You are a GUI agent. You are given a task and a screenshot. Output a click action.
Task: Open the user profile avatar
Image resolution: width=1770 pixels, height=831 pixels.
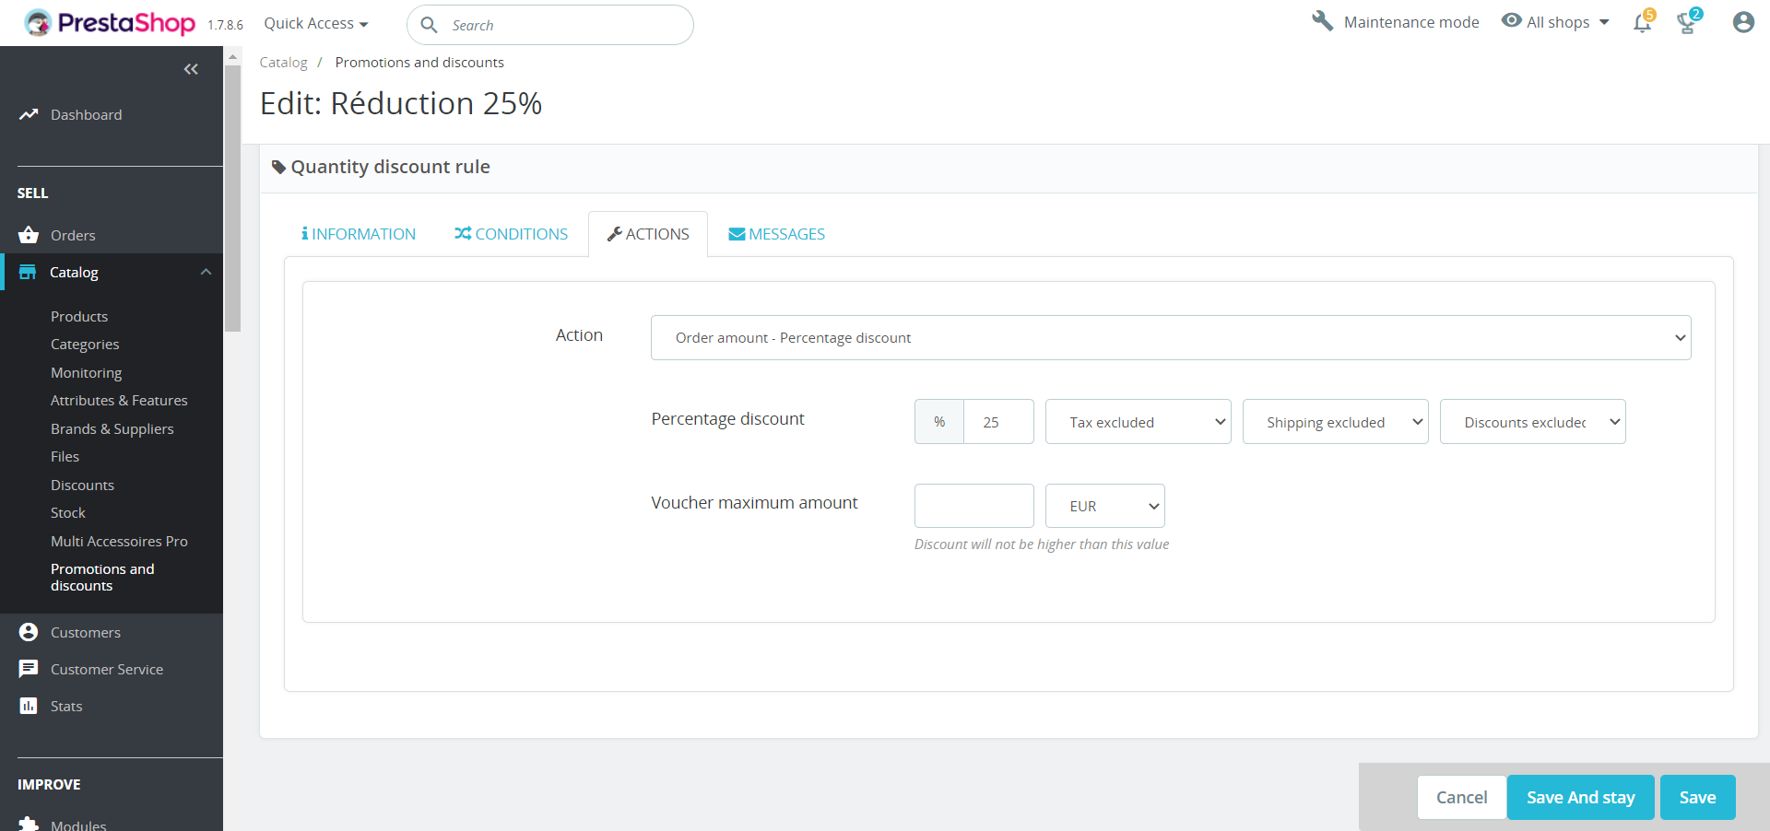[1743, 22]
